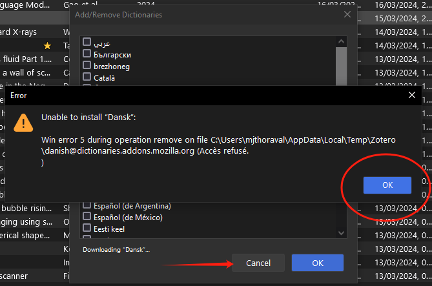The image size is (432, 286).
Task: Click the 'Downloading "Dansk"...' status text
Action: (116, 250)
